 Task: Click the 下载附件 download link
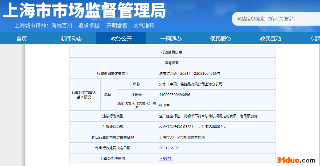click(166, 159)
